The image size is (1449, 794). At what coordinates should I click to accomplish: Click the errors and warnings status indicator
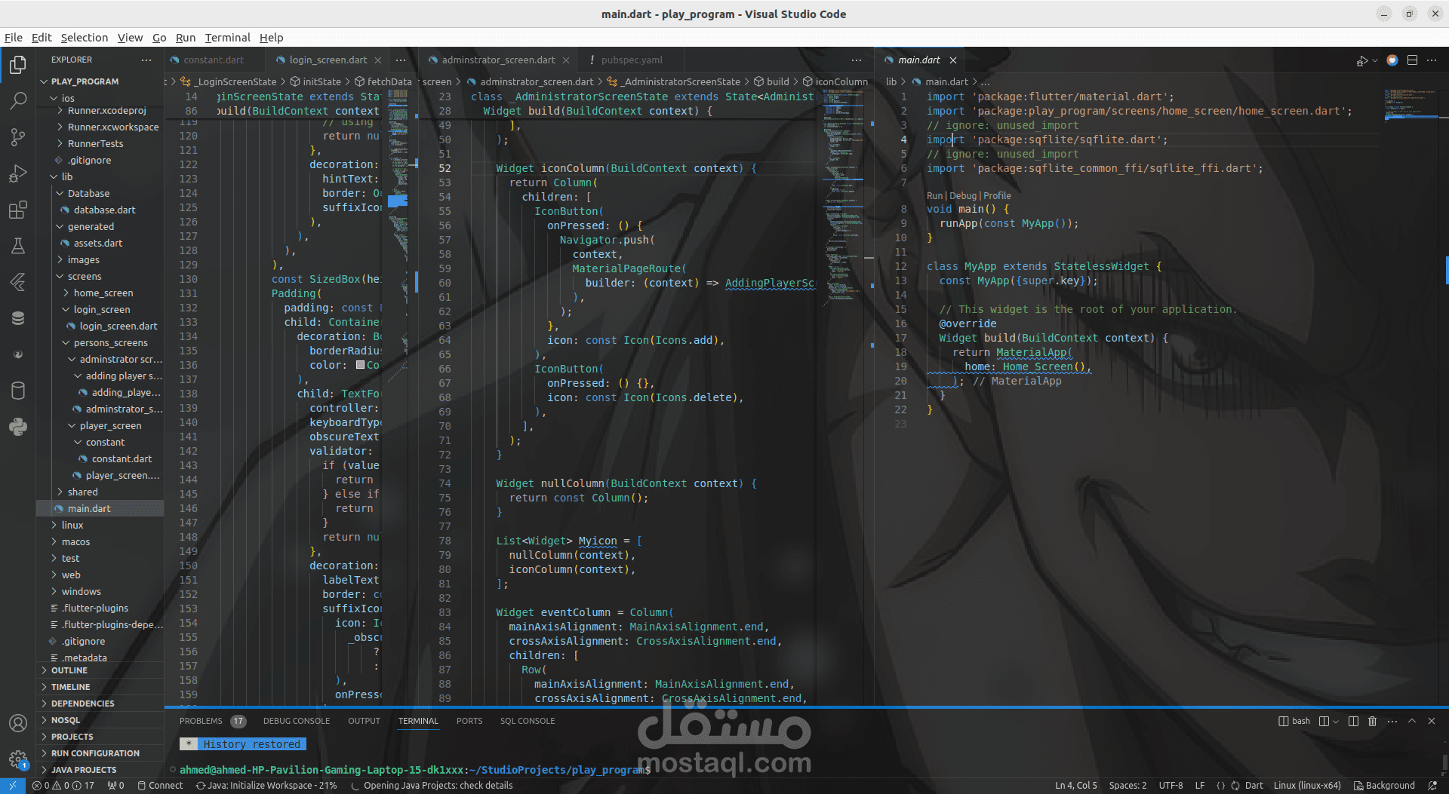tap(63, 786)
